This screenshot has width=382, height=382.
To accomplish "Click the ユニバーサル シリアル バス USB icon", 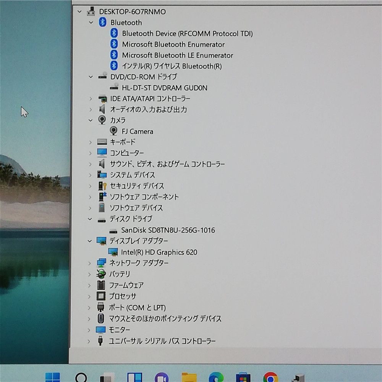I will coord(101,341).
